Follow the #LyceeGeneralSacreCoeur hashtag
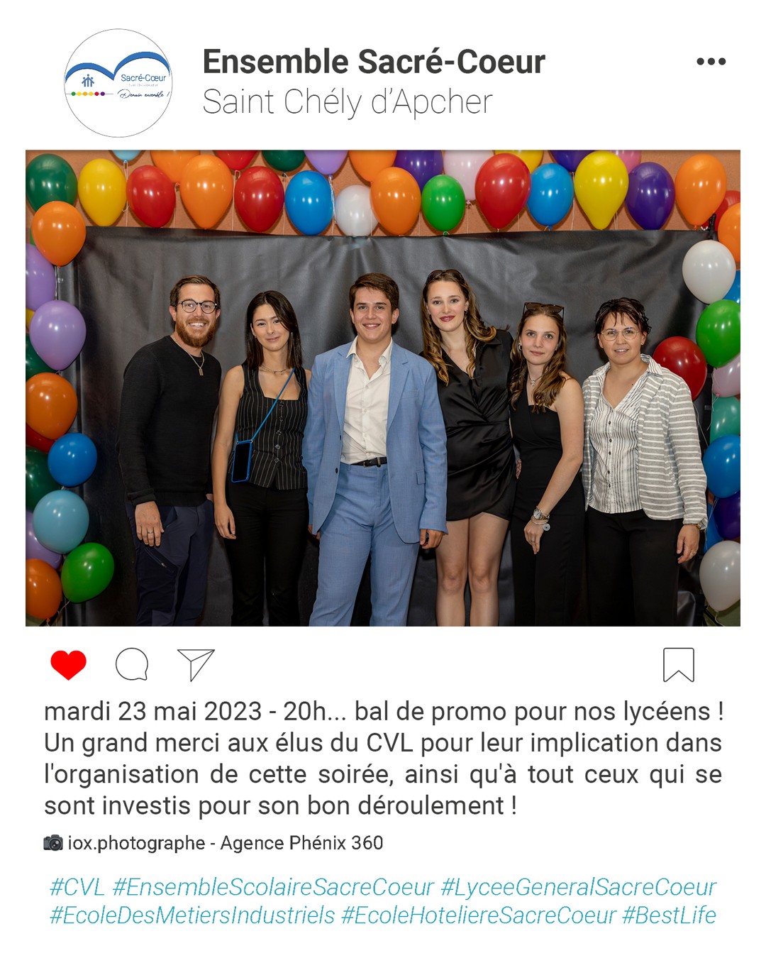Screen dimensions: 766x958 pyautogui.click(x=579, y=887)
